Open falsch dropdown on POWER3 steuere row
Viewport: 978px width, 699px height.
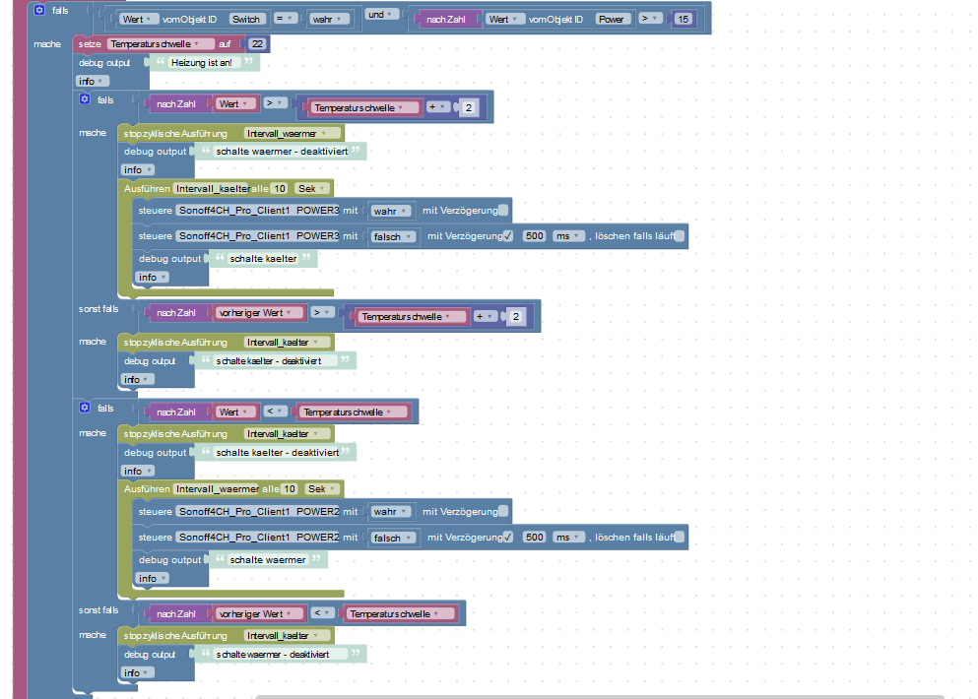click(393, 236)
